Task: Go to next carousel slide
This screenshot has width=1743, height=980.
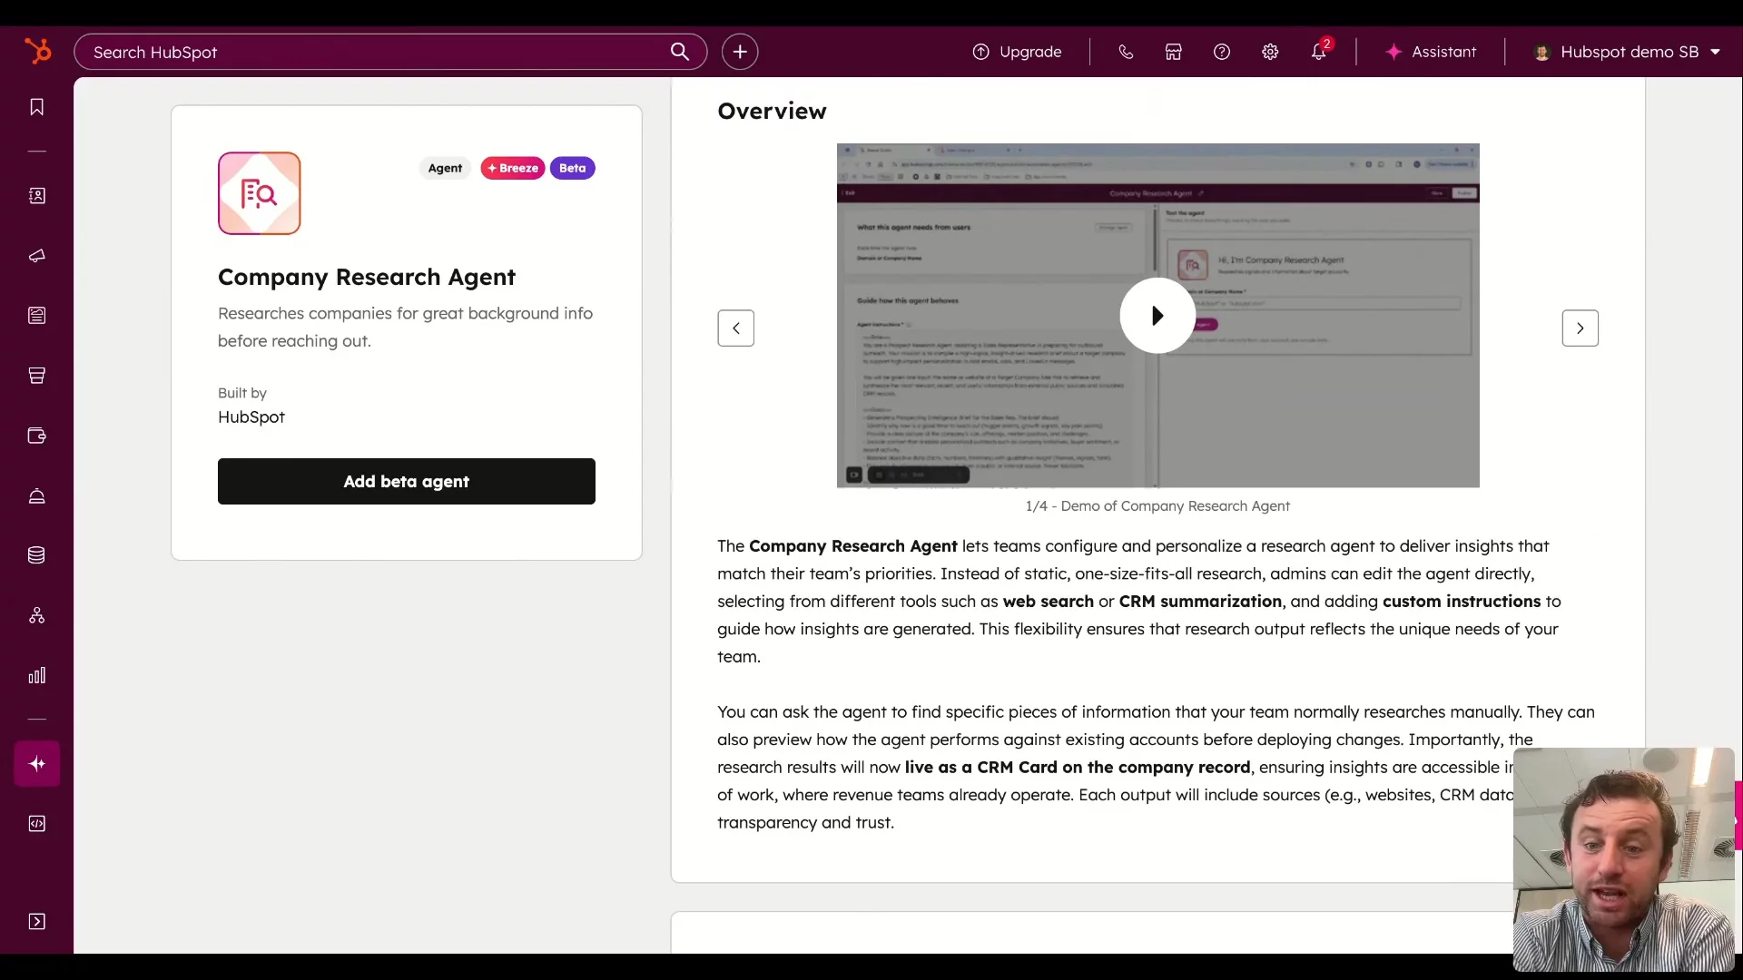Action: 1580,328
